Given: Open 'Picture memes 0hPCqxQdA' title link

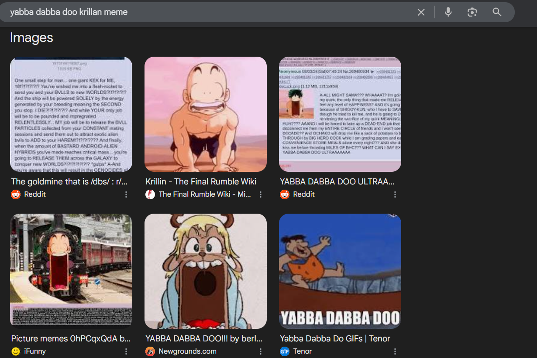Looking at the screenshot, I should pyautogui.click(x=71, y=338).
